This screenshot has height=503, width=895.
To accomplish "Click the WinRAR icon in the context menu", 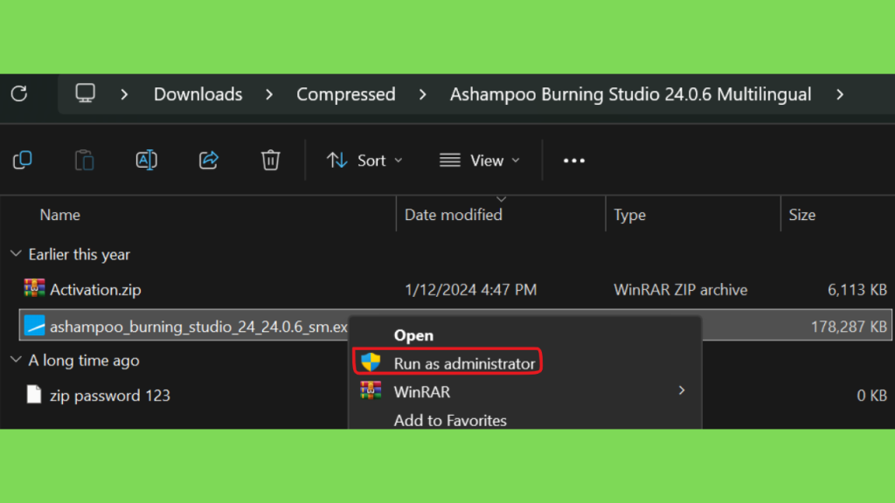I will 371,390.
